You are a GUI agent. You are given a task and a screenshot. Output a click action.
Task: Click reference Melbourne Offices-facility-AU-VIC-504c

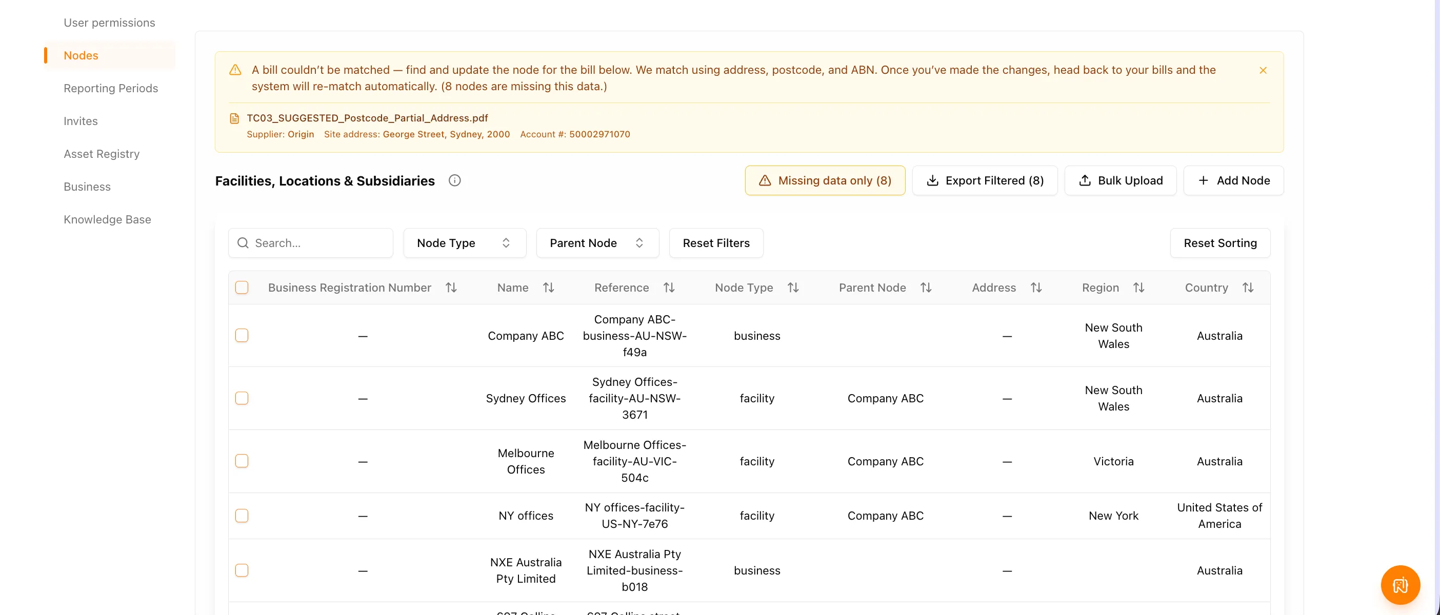point(634,461)
